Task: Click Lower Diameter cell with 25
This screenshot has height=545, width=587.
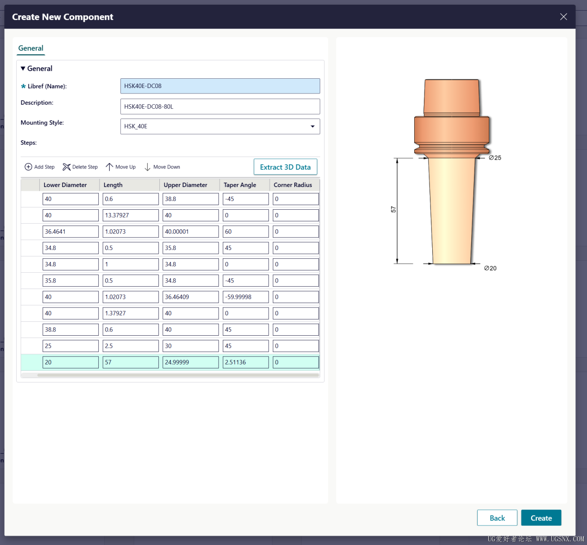Action: coord(70,346)
